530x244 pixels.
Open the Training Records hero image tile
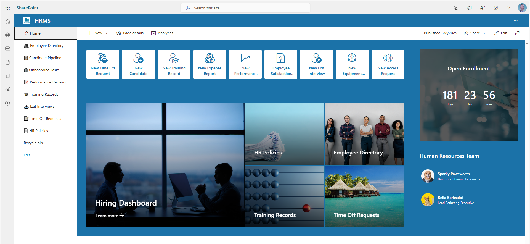coord(285,196)
